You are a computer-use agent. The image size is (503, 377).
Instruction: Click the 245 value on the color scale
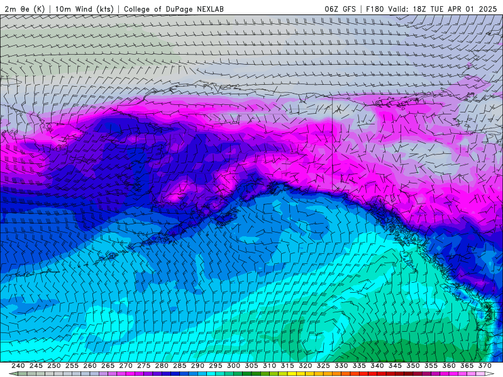(x=36, y=366)
